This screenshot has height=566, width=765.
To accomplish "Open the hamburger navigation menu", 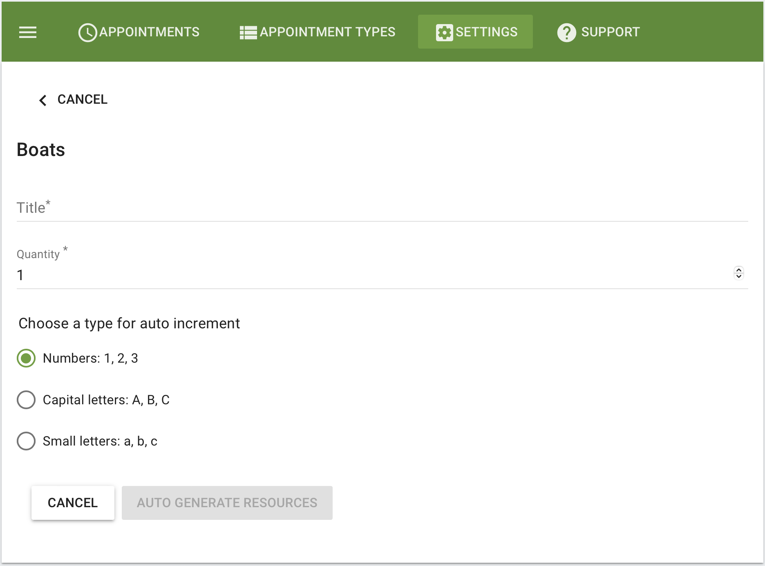I will 28,32.
